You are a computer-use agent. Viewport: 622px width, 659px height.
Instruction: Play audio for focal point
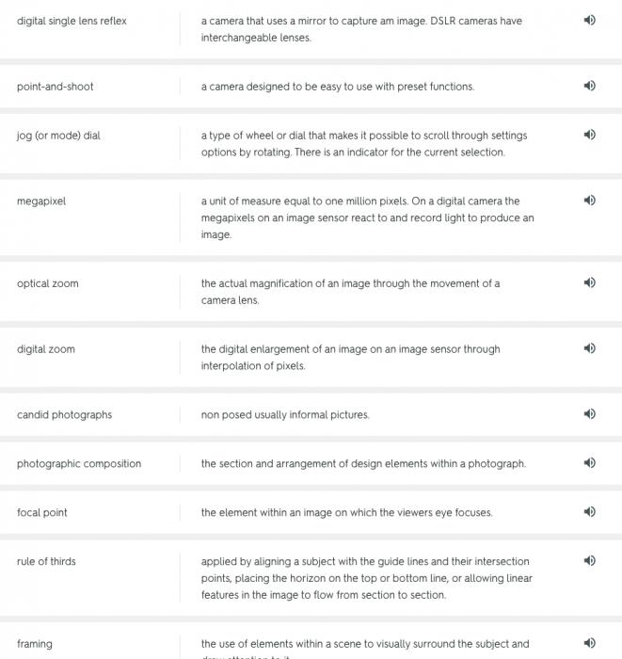(589, 513)
